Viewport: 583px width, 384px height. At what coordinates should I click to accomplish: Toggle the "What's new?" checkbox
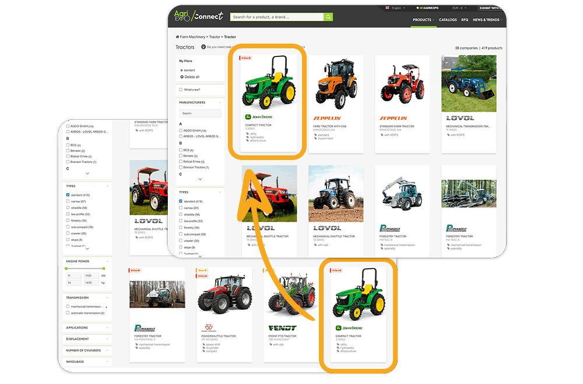181,90
